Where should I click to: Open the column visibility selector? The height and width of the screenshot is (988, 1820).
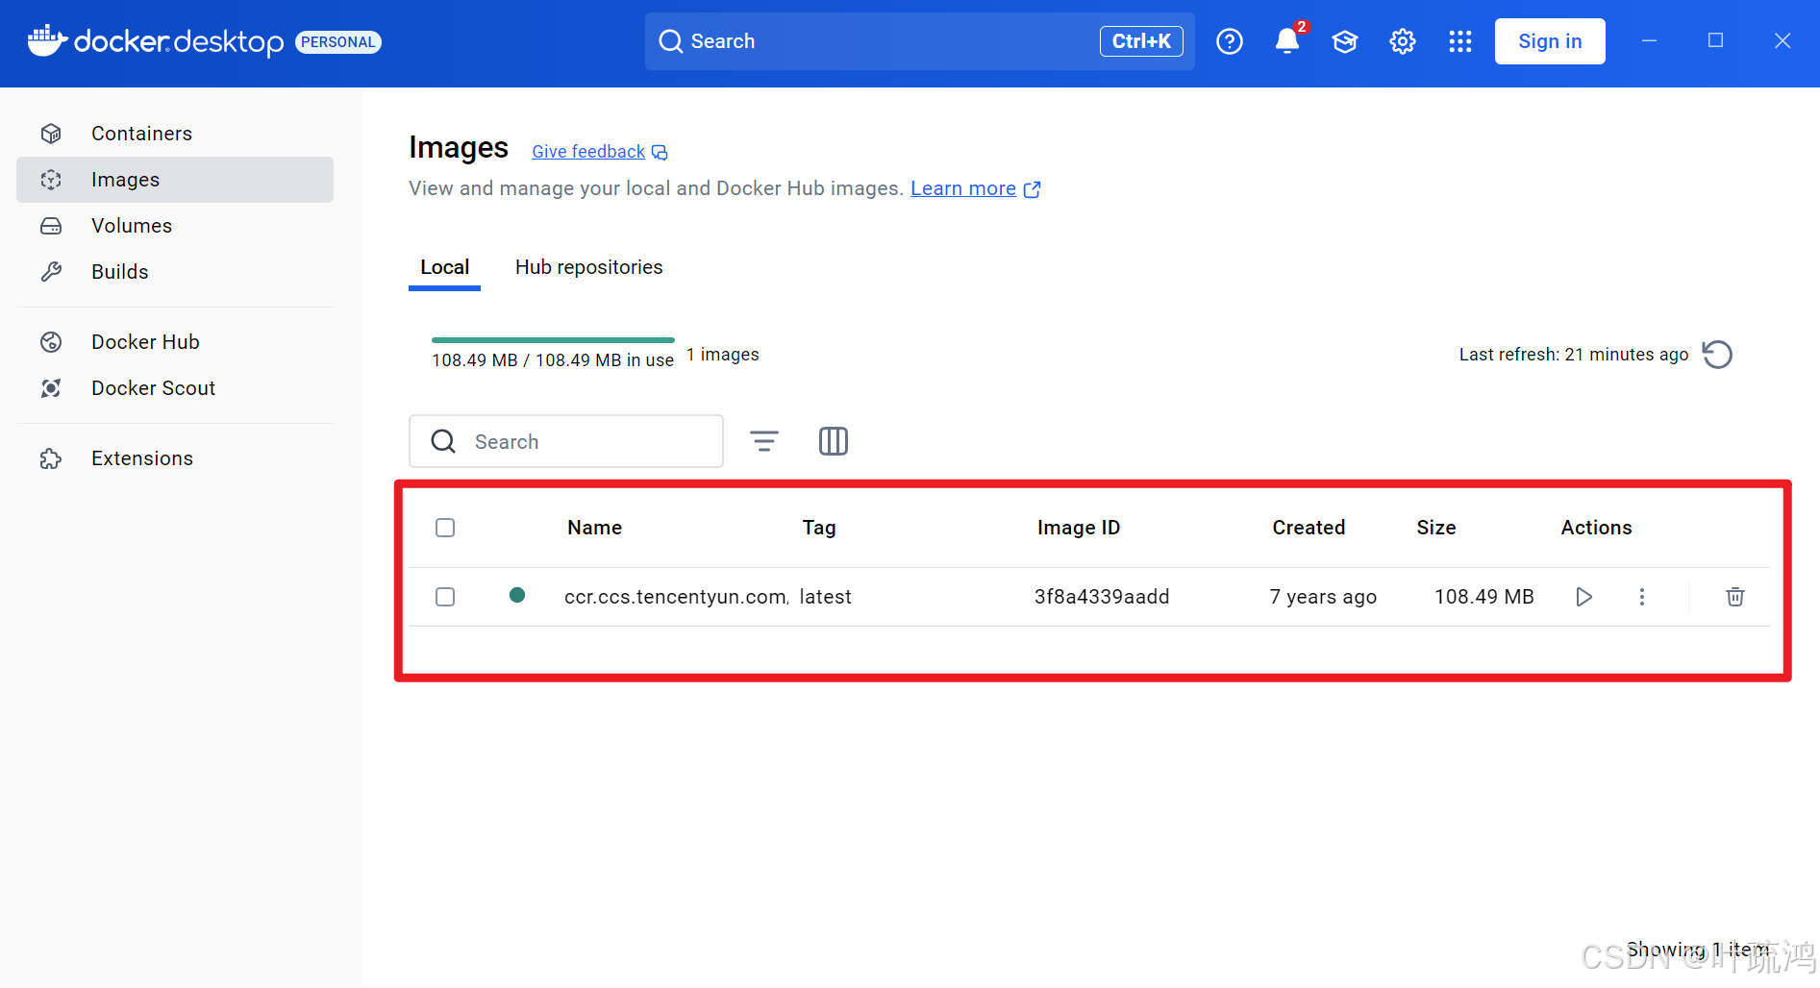point(833,440)
